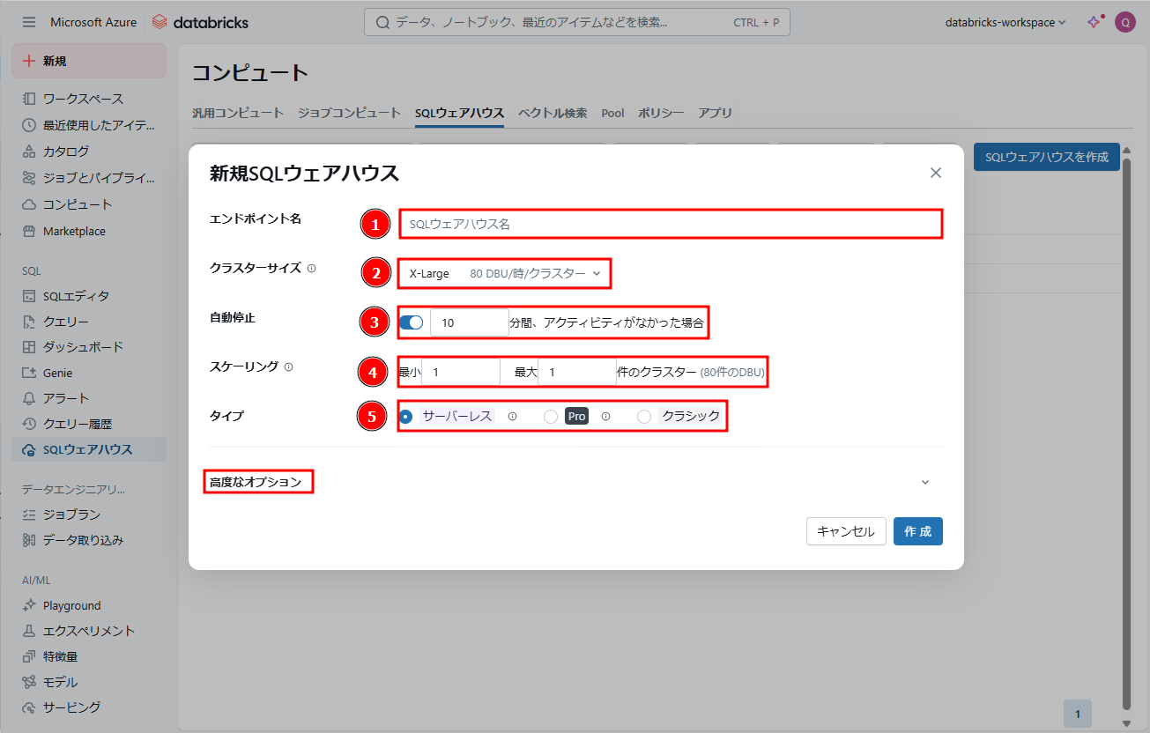
Task: Click the info icon next to Pro
Action: (x=605, y=417)
